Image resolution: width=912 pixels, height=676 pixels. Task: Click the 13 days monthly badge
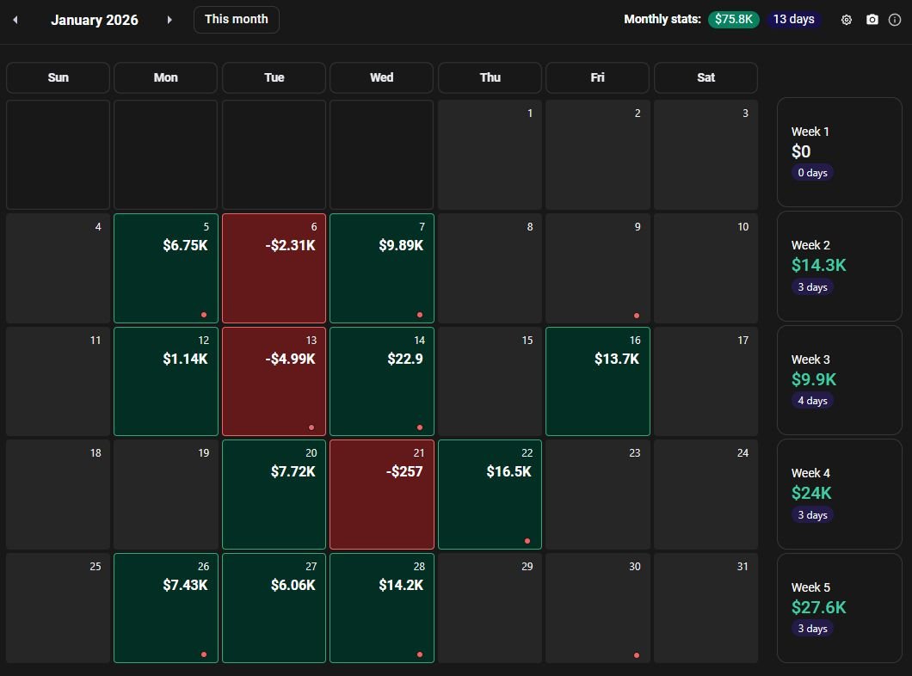(793, 19)
